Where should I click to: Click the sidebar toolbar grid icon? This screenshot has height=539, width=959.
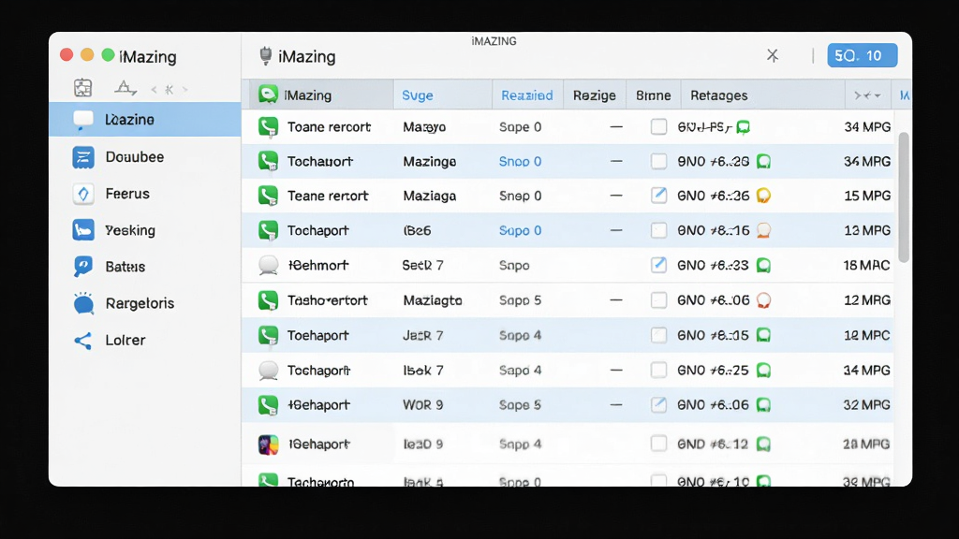tap(83, 88)
